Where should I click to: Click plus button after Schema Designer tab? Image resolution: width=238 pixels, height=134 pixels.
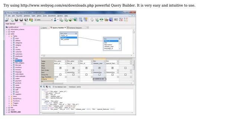(x=88, y=28)
